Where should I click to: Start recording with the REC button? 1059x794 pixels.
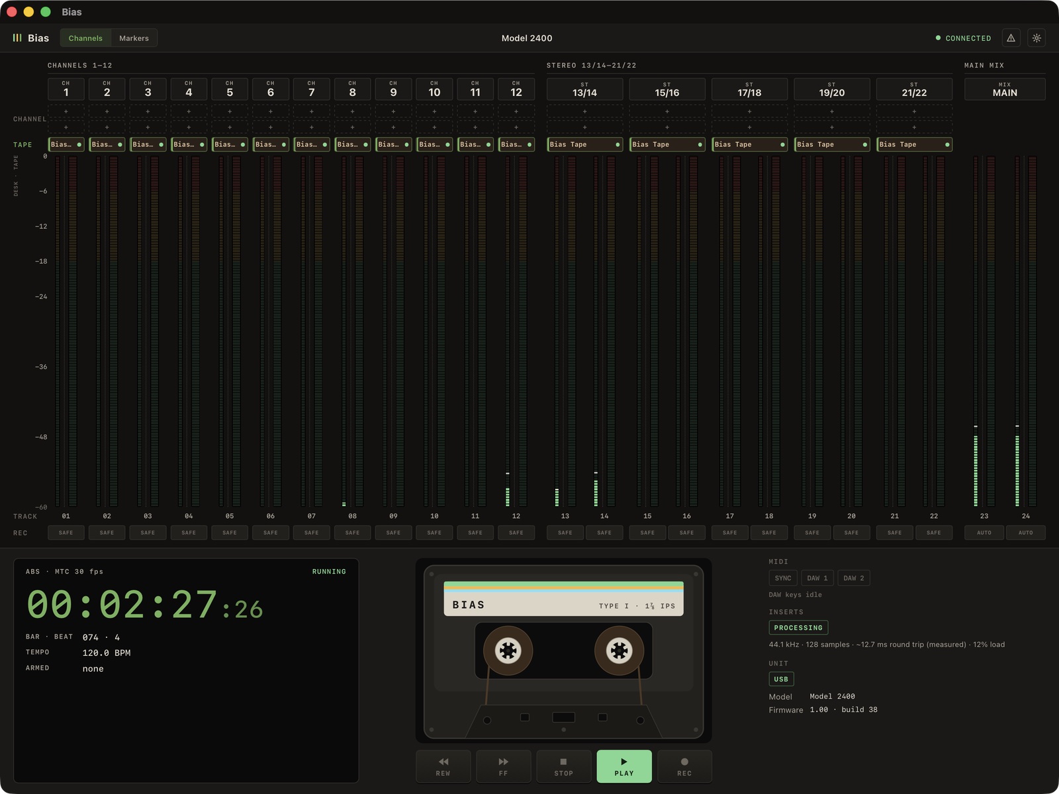point(684,766)
